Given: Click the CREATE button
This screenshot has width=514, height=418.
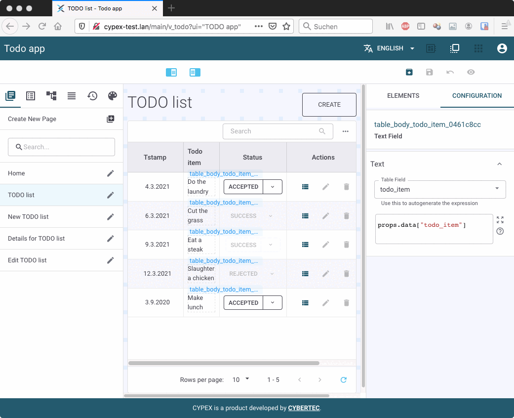Looking at the screenshot, I should pyautogui.click(x=329, y=105).
